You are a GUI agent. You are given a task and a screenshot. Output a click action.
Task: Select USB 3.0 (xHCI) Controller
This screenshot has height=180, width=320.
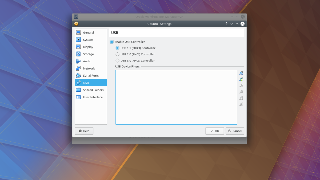117,60
